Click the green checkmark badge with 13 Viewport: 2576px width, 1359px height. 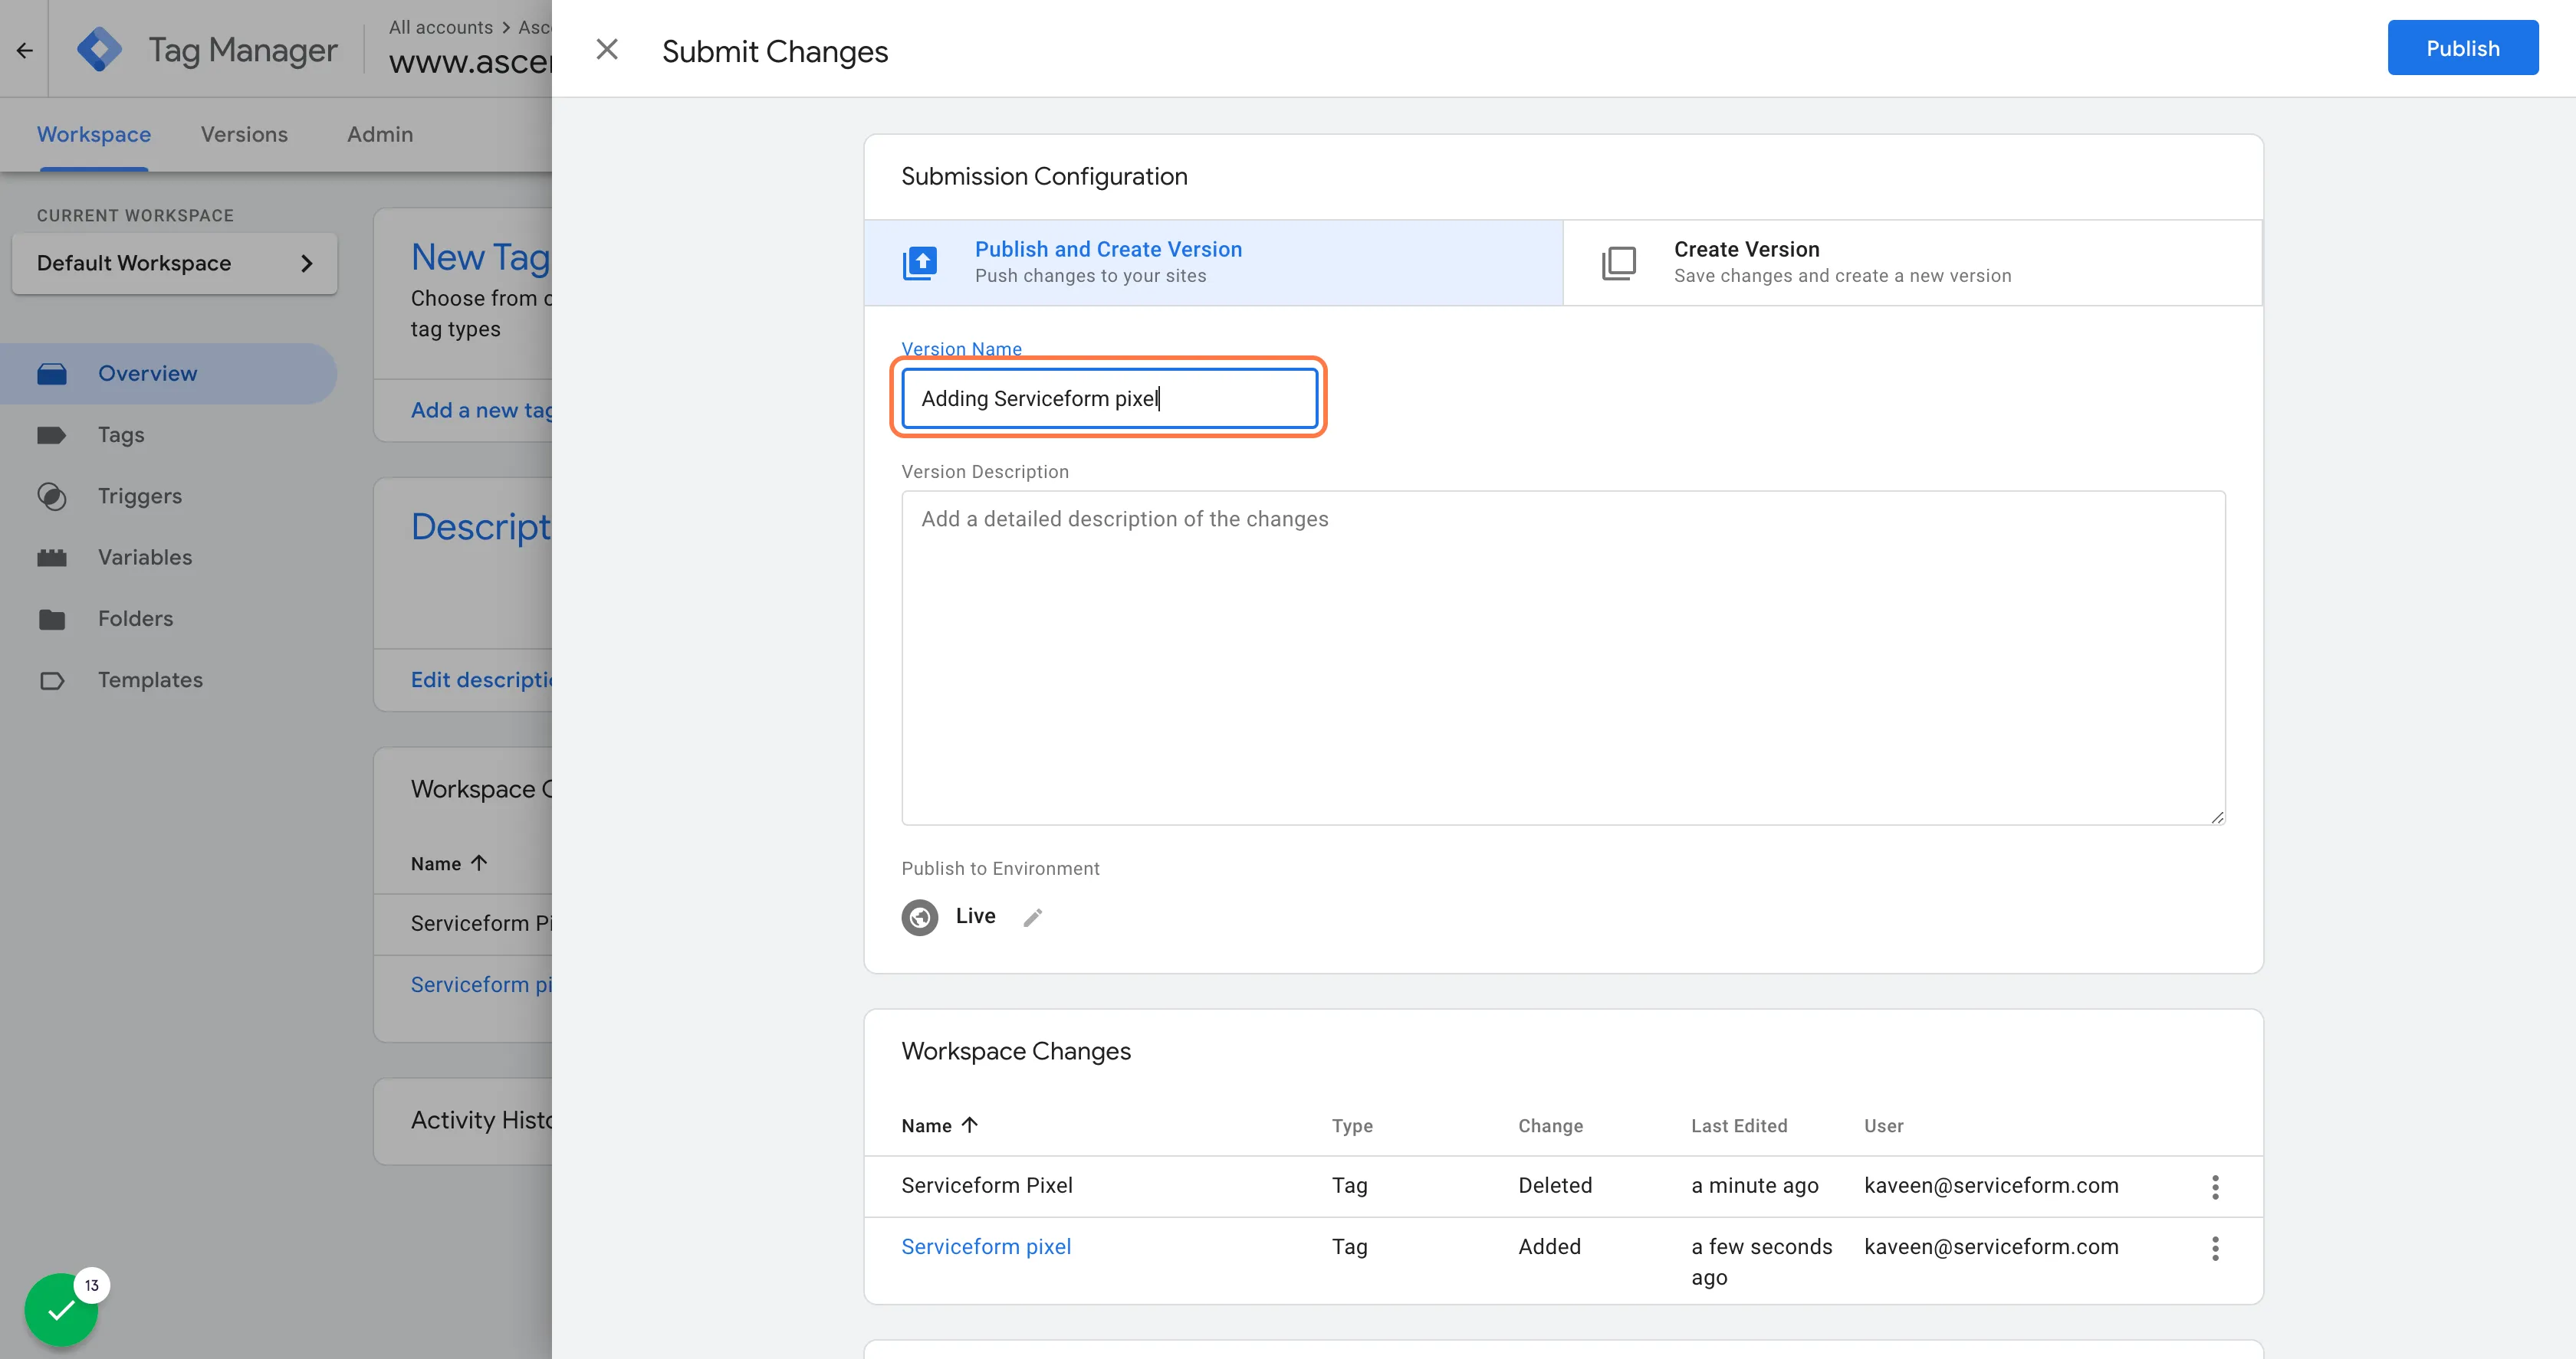click(x=61, y=1309)
